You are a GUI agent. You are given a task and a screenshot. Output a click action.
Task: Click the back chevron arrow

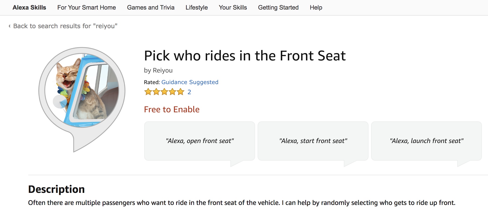10,26
